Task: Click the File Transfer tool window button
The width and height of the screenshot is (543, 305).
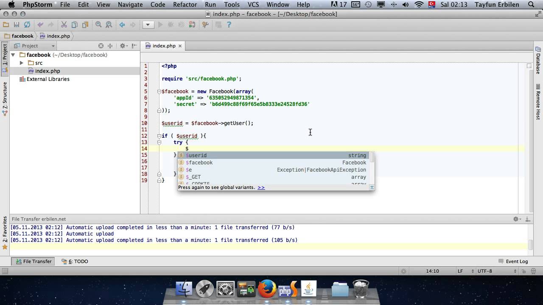Action: (x=33, y=261)
